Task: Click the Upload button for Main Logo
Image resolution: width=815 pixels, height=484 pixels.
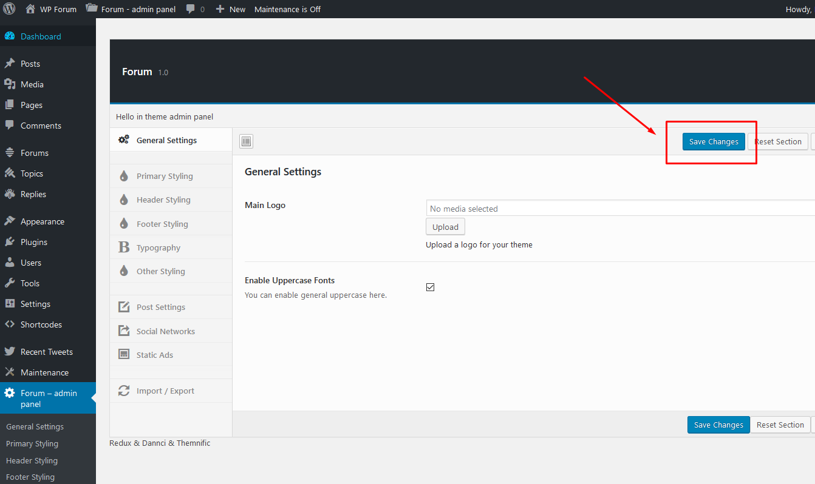Action: click(x=445, y=227)
